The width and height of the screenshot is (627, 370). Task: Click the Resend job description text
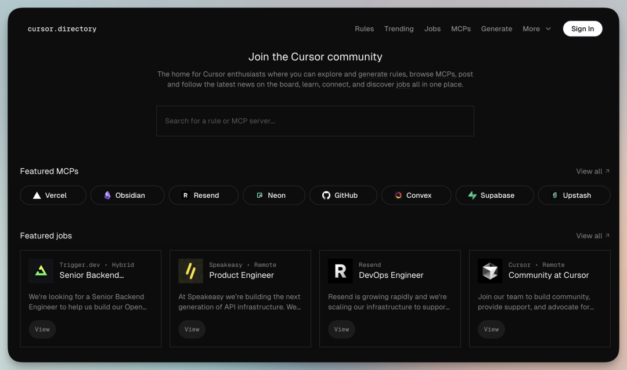point(388,302)
